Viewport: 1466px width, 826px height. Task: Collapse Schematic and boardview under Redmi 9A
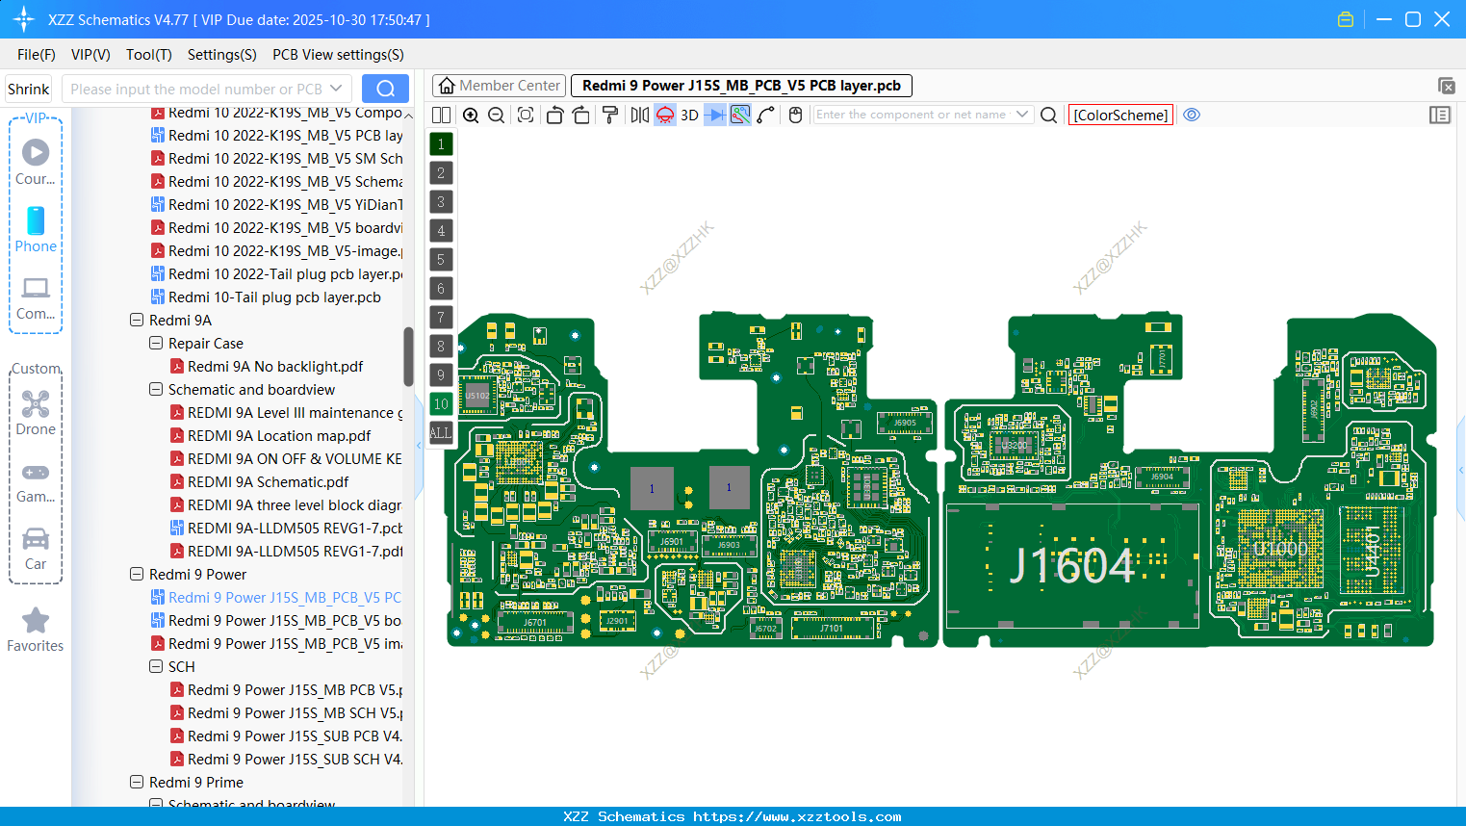click(156, 390)
